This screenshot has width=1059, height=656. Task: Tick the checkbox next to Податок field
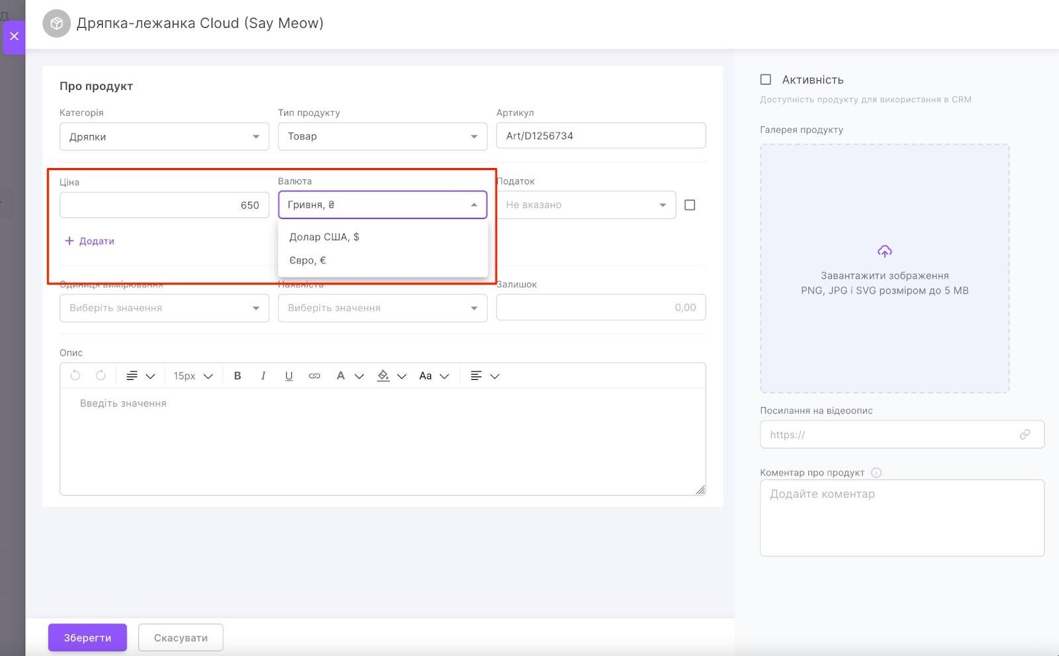[690, 205]
